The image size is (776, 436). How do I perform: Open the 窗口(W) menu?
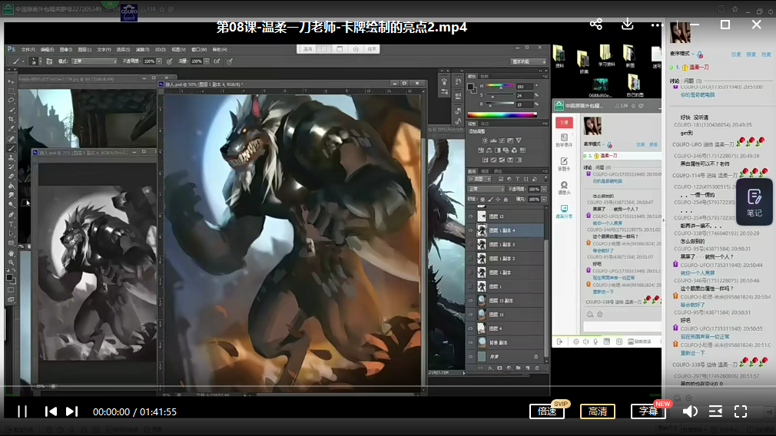pos(199,49)
